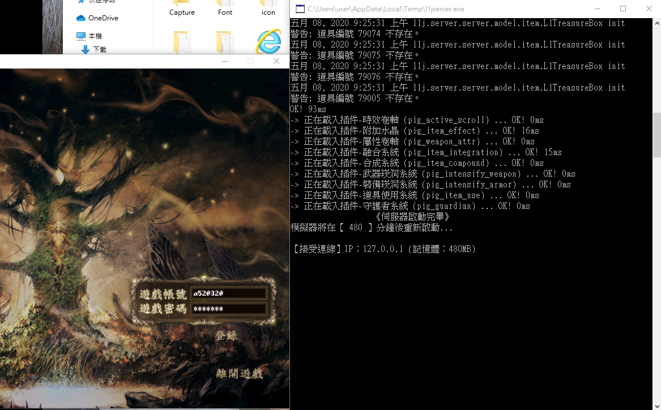Select 下載 in the Explorer sidebar
The width and height of the screenshot is (661, 410).
pos(93,50)
